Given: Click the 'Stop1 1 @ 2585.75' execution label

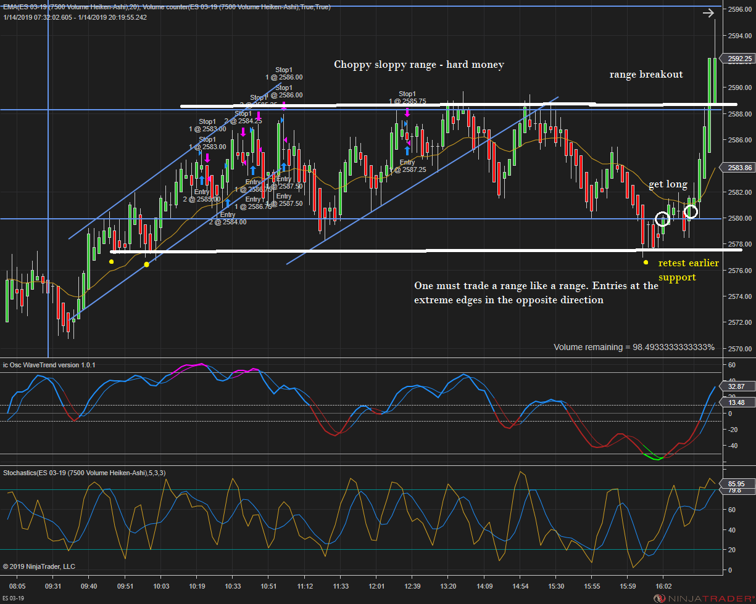Looking at the screenshot, I should (407, 97).
